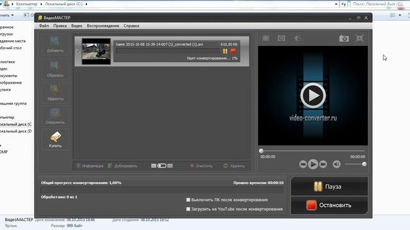The width and height of the screenshot is (410, 230).
Task: Open the Файл menu
Action: tap(44, 26)
